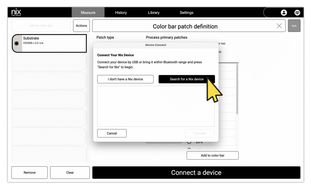311x190 pixels.
Task: Open the user account icon
Action: (x=284, y=12)
